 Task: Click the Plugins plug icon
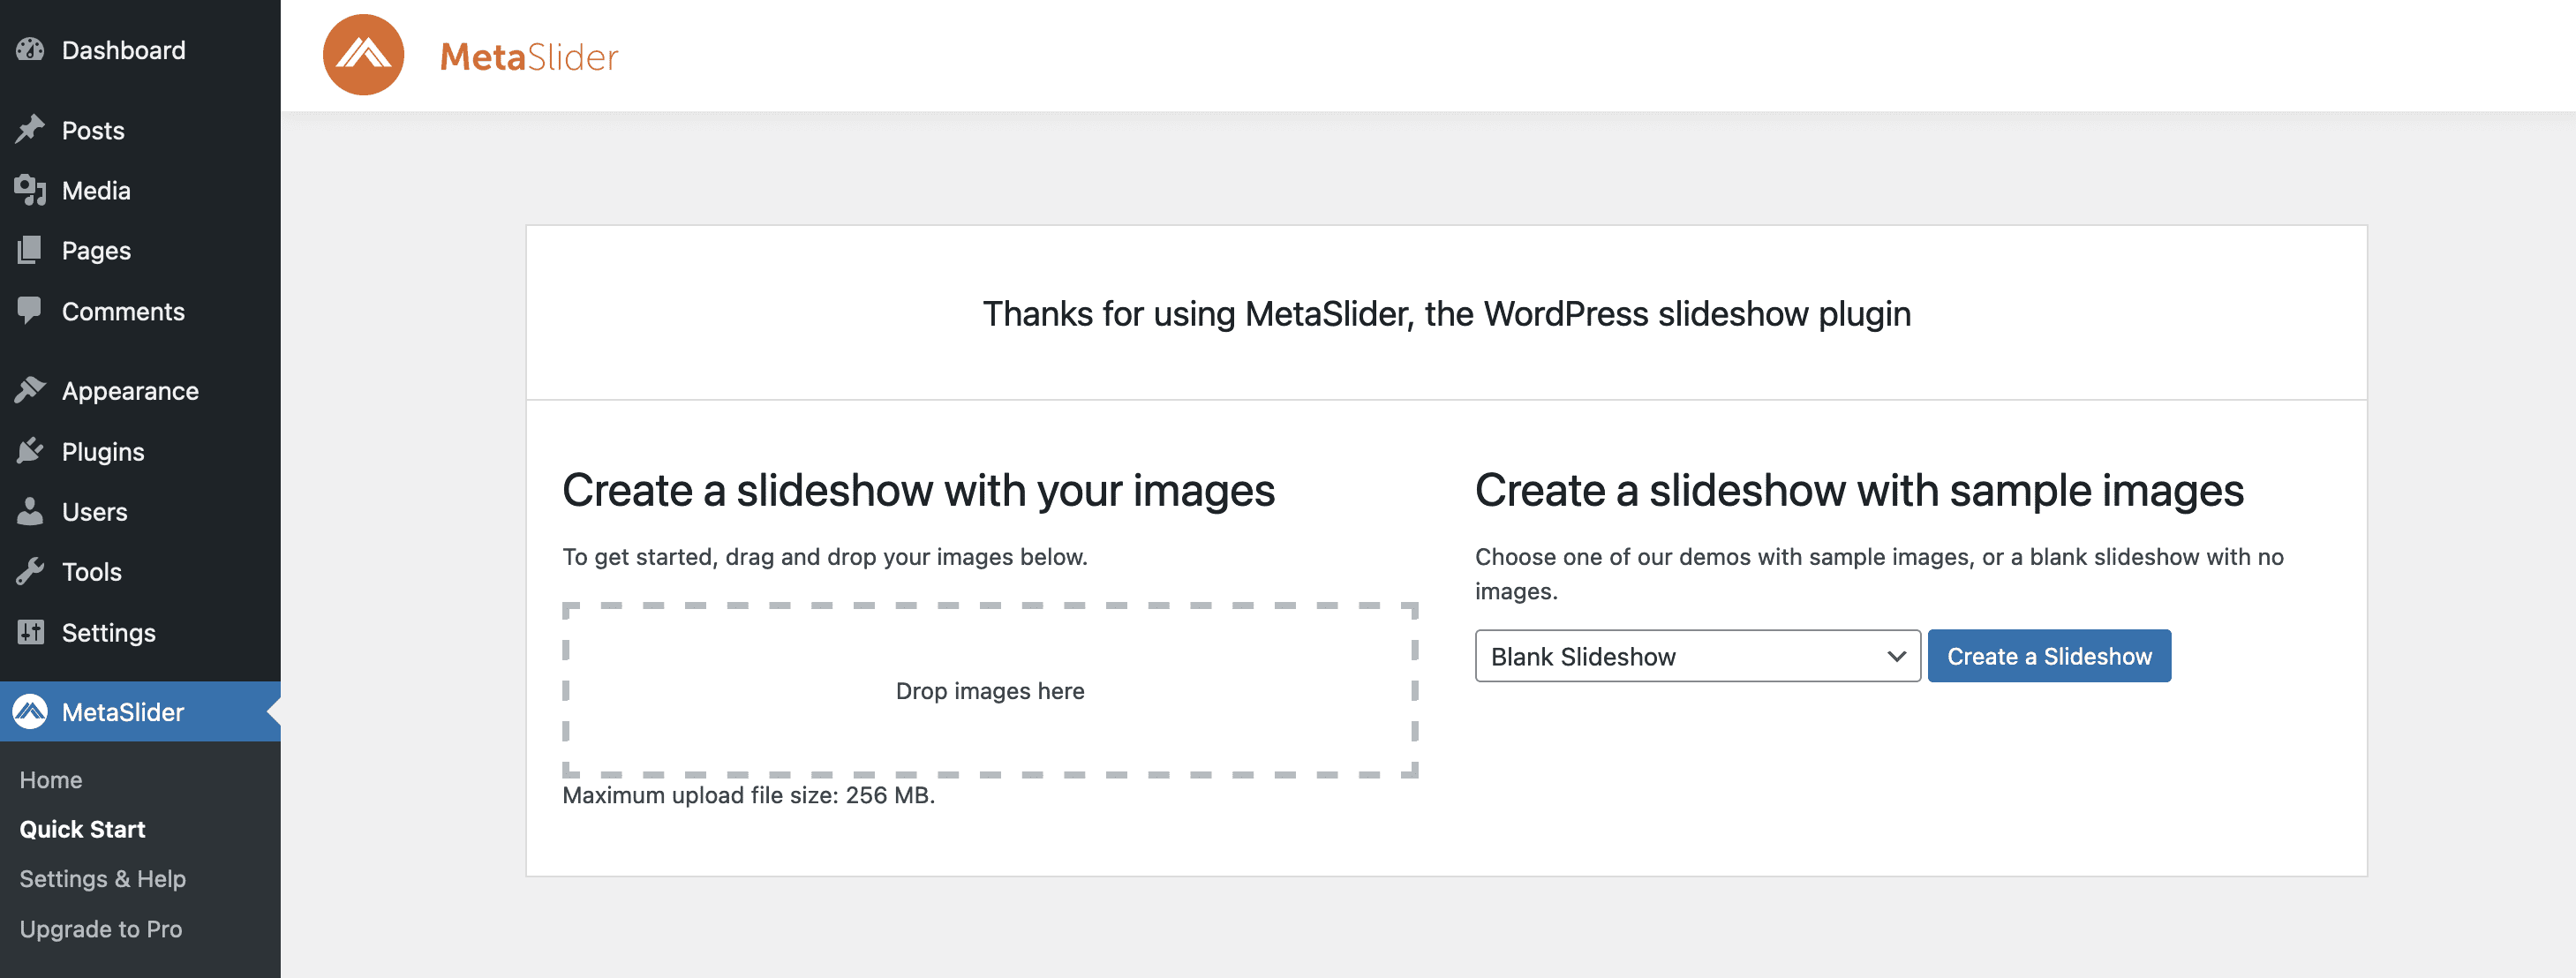pos(30,451)
